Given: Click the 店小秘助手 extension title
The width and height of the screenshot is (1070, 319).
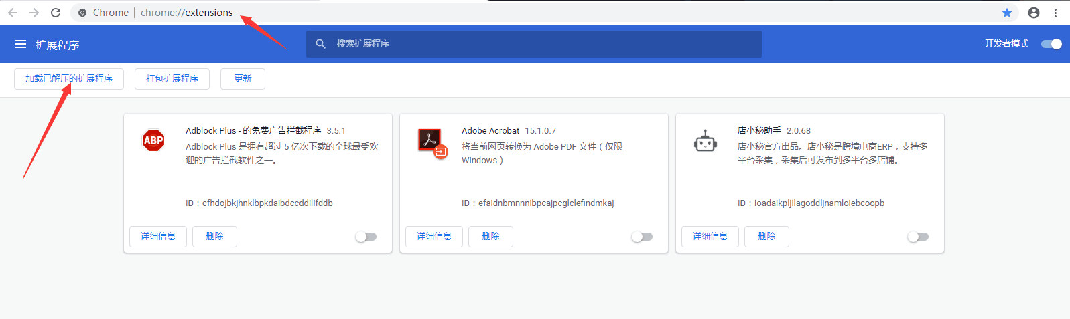Looking at the screenshot, I should (759, 131).
